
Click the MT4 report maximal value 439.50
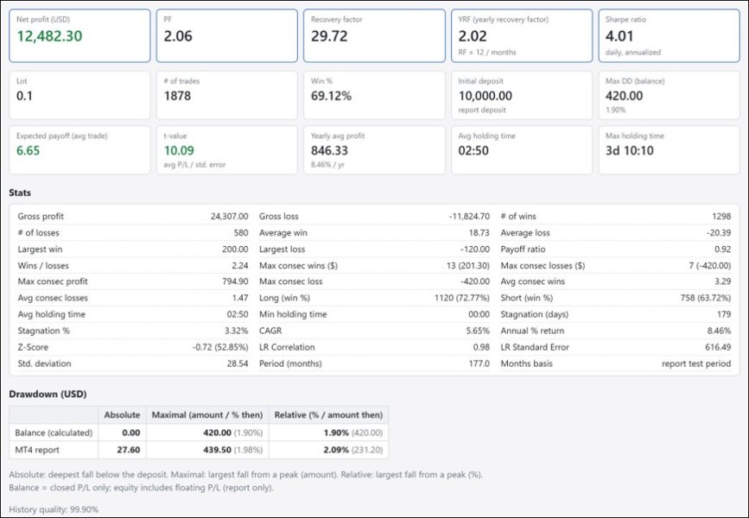(217, 450)
